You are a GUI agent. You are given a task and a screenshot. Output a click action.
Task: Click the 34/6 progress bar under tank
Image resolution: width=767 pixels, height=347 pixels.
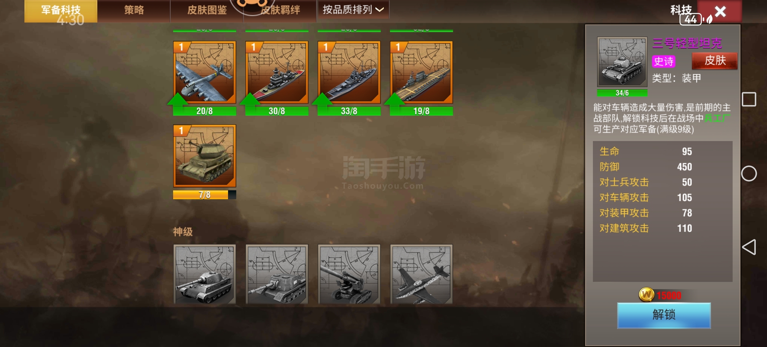tap(622, 93)
